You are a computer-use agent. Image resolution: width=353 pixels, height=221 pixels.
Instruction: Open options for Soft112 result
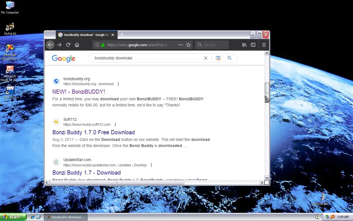click(115, 125)
